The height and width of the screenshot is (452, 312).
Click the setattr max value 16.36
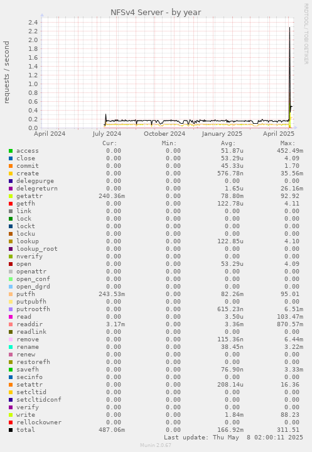[x=290, y=385]
